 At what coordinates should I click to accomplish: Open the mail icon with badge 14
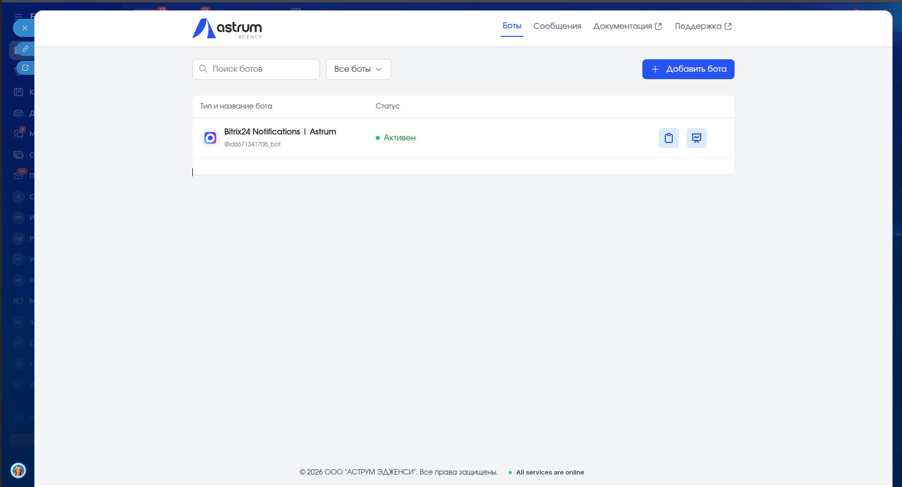click(x=19, y=175)
